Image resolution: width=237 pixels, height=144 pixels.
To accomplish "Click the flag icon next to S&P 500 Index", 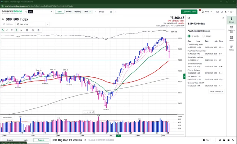I will [3, 20].
